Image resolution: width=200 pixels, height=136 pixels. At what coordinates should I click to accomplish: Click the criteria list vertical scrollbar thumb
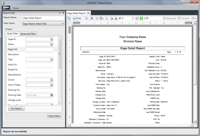59,54
